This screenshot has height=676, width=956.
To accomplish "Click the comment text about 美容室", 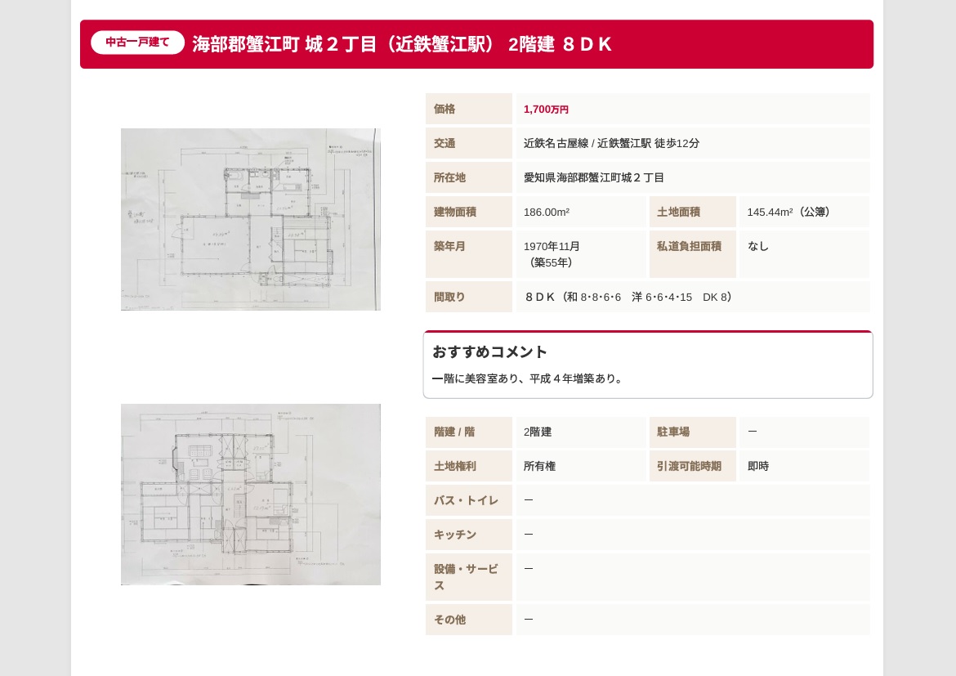I will [529, 378].
